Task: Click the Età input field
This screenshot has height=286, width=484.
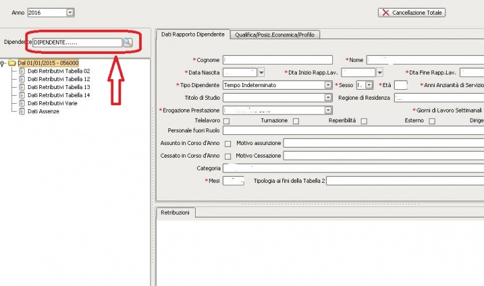Action: click(401, 85)
